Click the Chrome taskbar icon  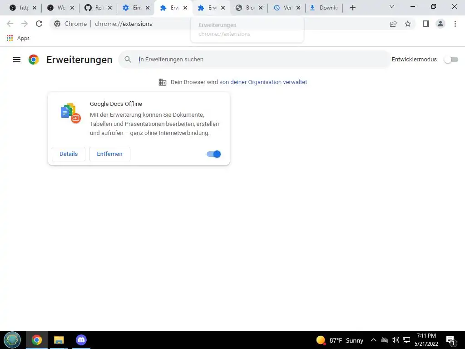37,340
